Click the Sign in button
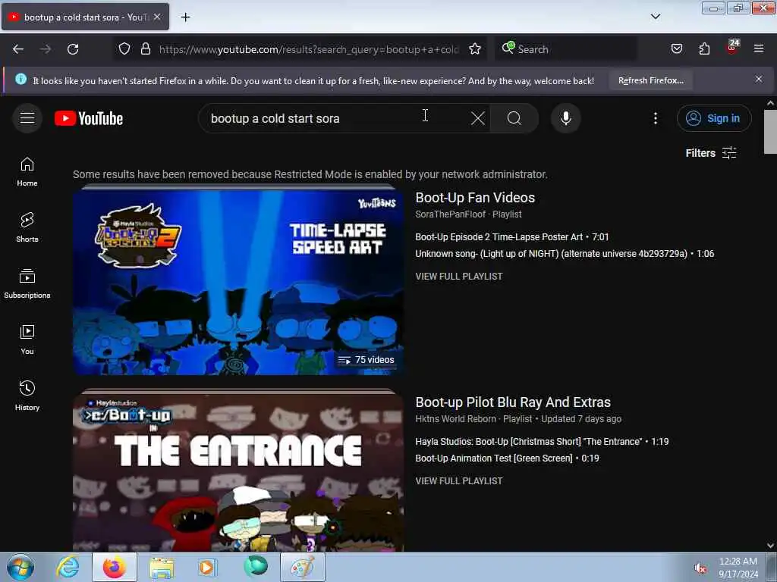Screen dimensions: 777x582 713,118
